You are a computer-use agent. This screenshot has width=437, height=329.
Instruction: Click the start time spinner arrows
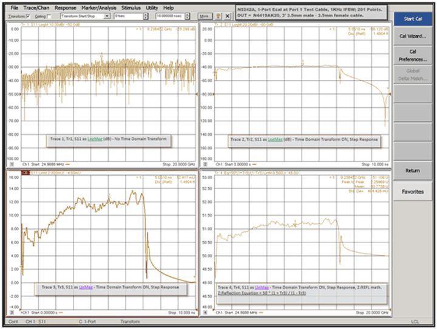146,16
